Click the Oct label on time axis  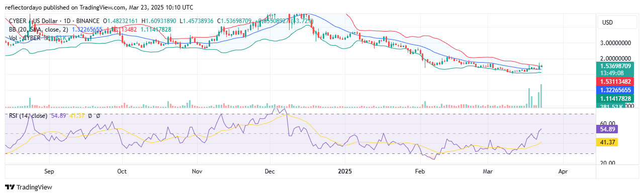point(122,171)
